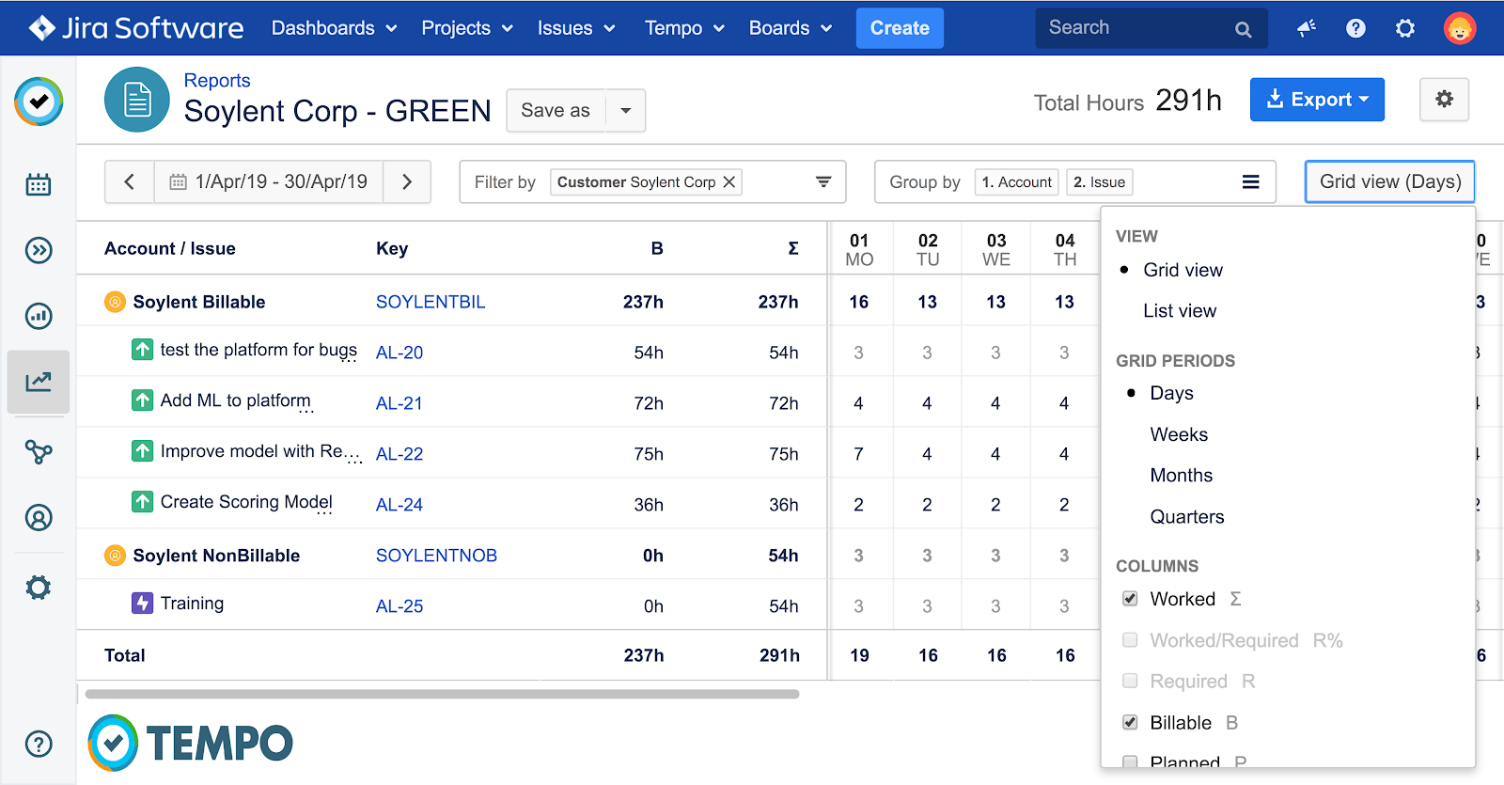Toggle the Grid view (Days) dropdown
Screen dimensions: 1504x785
click(1389, 181)
